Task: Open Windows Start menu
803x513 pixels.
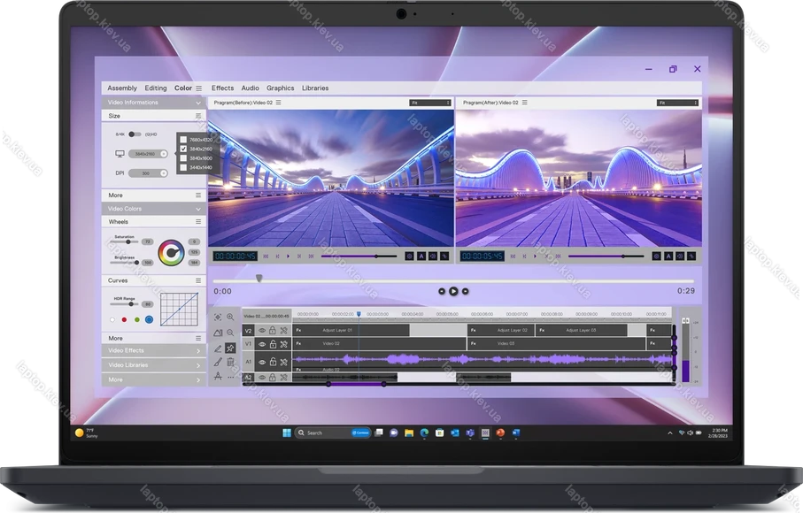Action: [286, 433]
